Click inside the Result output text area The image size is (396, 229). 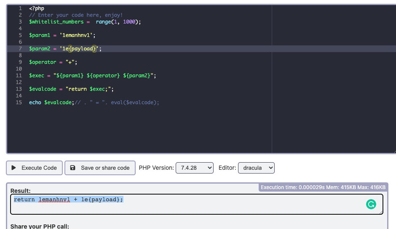point(197,204)
